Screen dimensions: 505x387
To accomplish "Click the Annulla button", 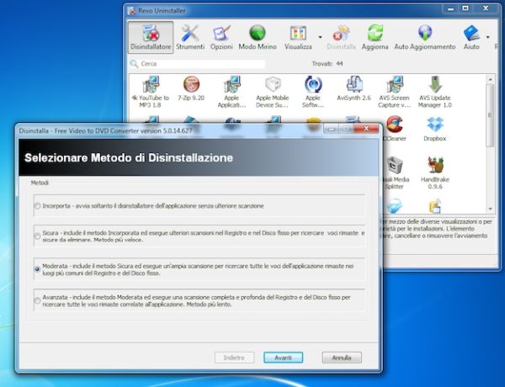I will tap(341, 358).
